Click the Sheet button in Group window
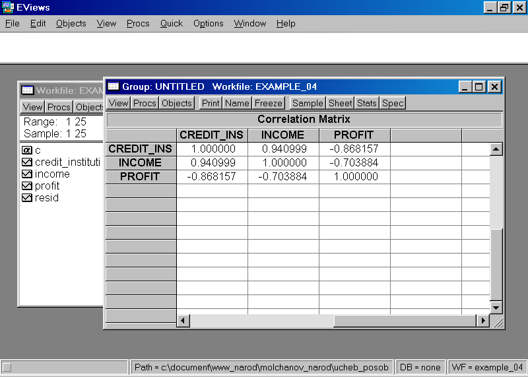This screenshot has height=377, width=528. tap(340, 103)
